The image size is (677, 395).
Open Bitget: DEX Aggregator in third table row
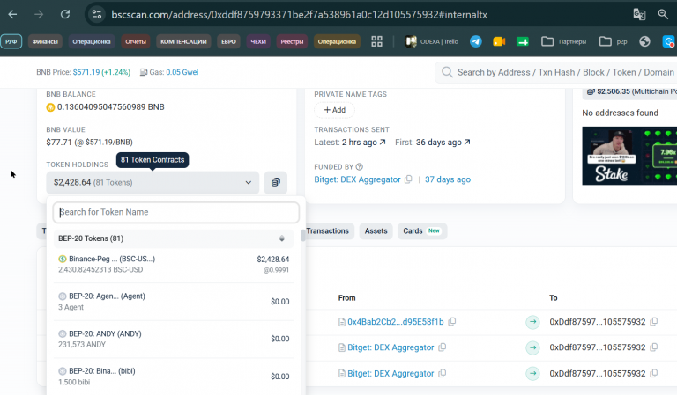tap(391, 374)
